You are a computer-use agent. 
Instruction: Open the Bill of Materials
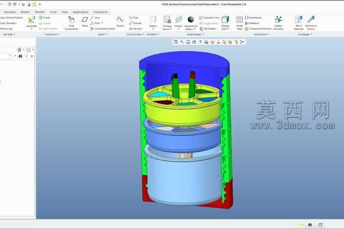coord(299,23)
